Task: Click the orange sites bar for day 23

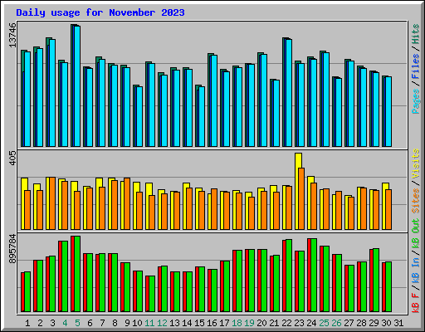Action: click(x=301, y=198)
